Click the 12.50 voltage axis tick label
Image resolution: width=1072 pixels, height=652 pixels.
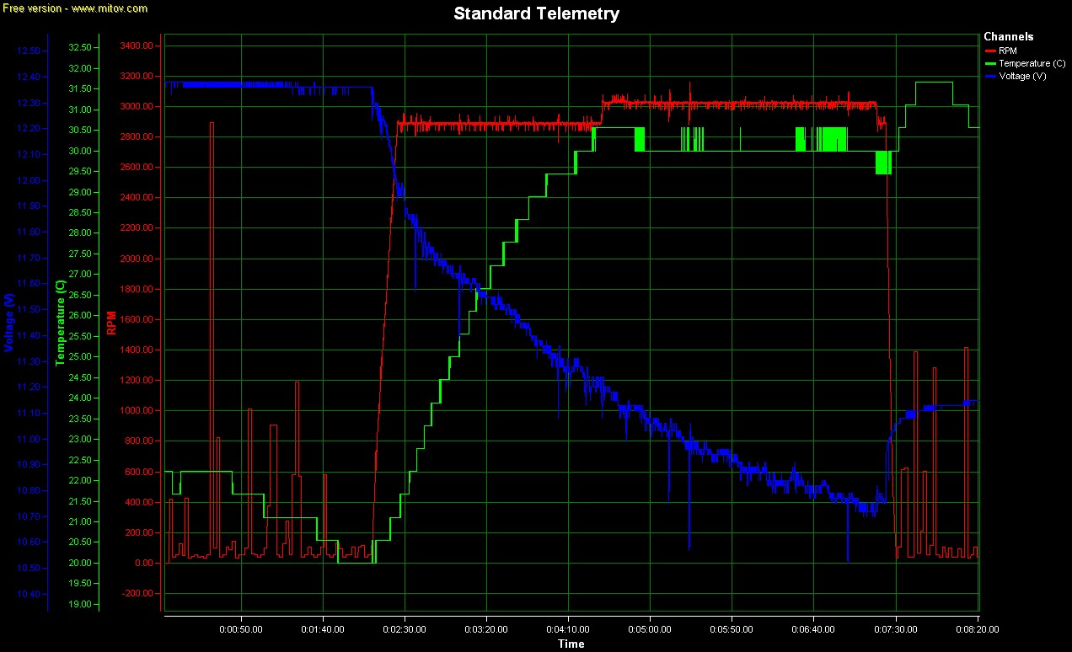29,51
